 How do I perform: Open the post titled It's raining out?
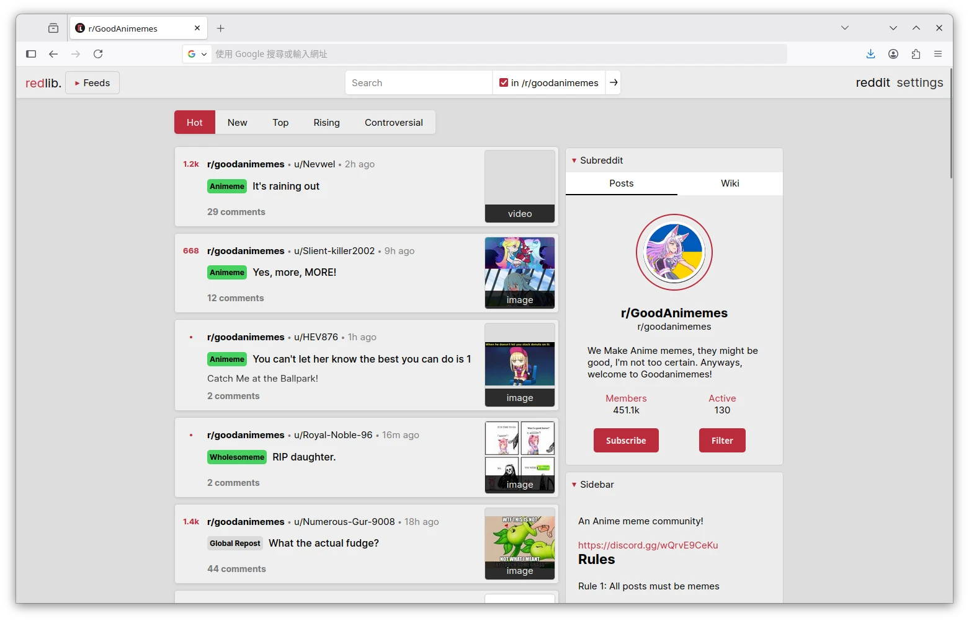click(285, 187)
